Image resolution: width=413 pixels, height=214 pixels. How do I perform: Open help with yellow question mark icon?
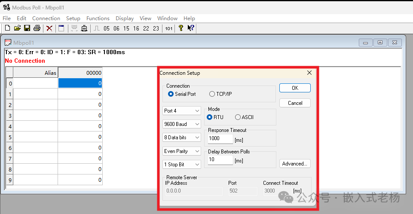click(180, 28)
